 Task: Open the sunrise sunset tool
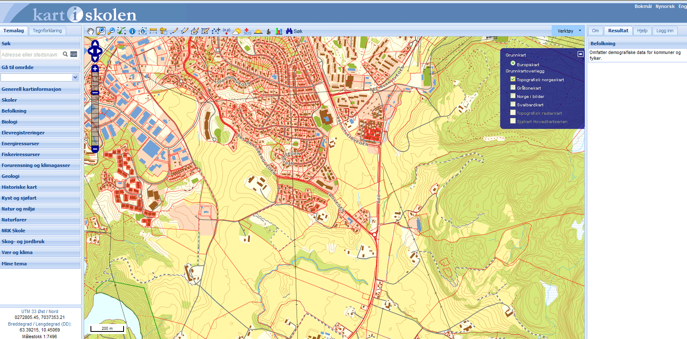click(258, 31)
